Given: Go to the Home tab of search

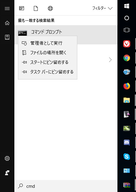Looking at the screenshot, I should pos(7,23).
